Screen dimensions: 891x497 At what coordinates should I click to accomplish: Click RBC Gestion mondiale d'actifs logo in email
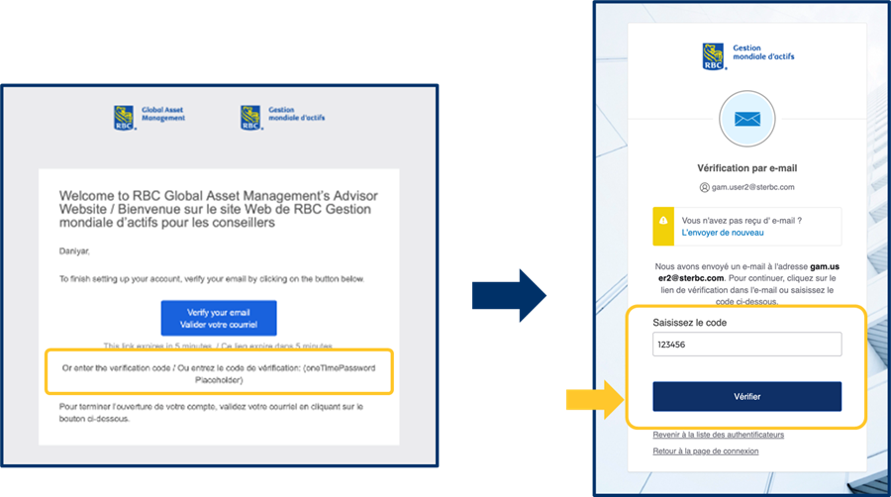(282, 117)
